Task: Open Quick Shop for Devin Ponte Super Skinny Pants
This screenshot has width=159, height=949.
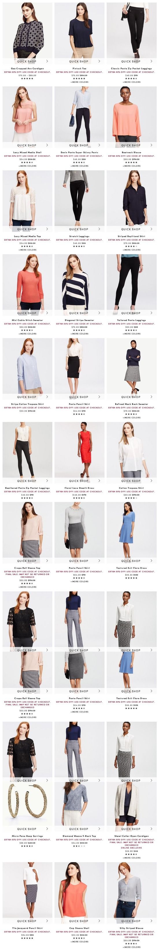Action: pos(79,146)
